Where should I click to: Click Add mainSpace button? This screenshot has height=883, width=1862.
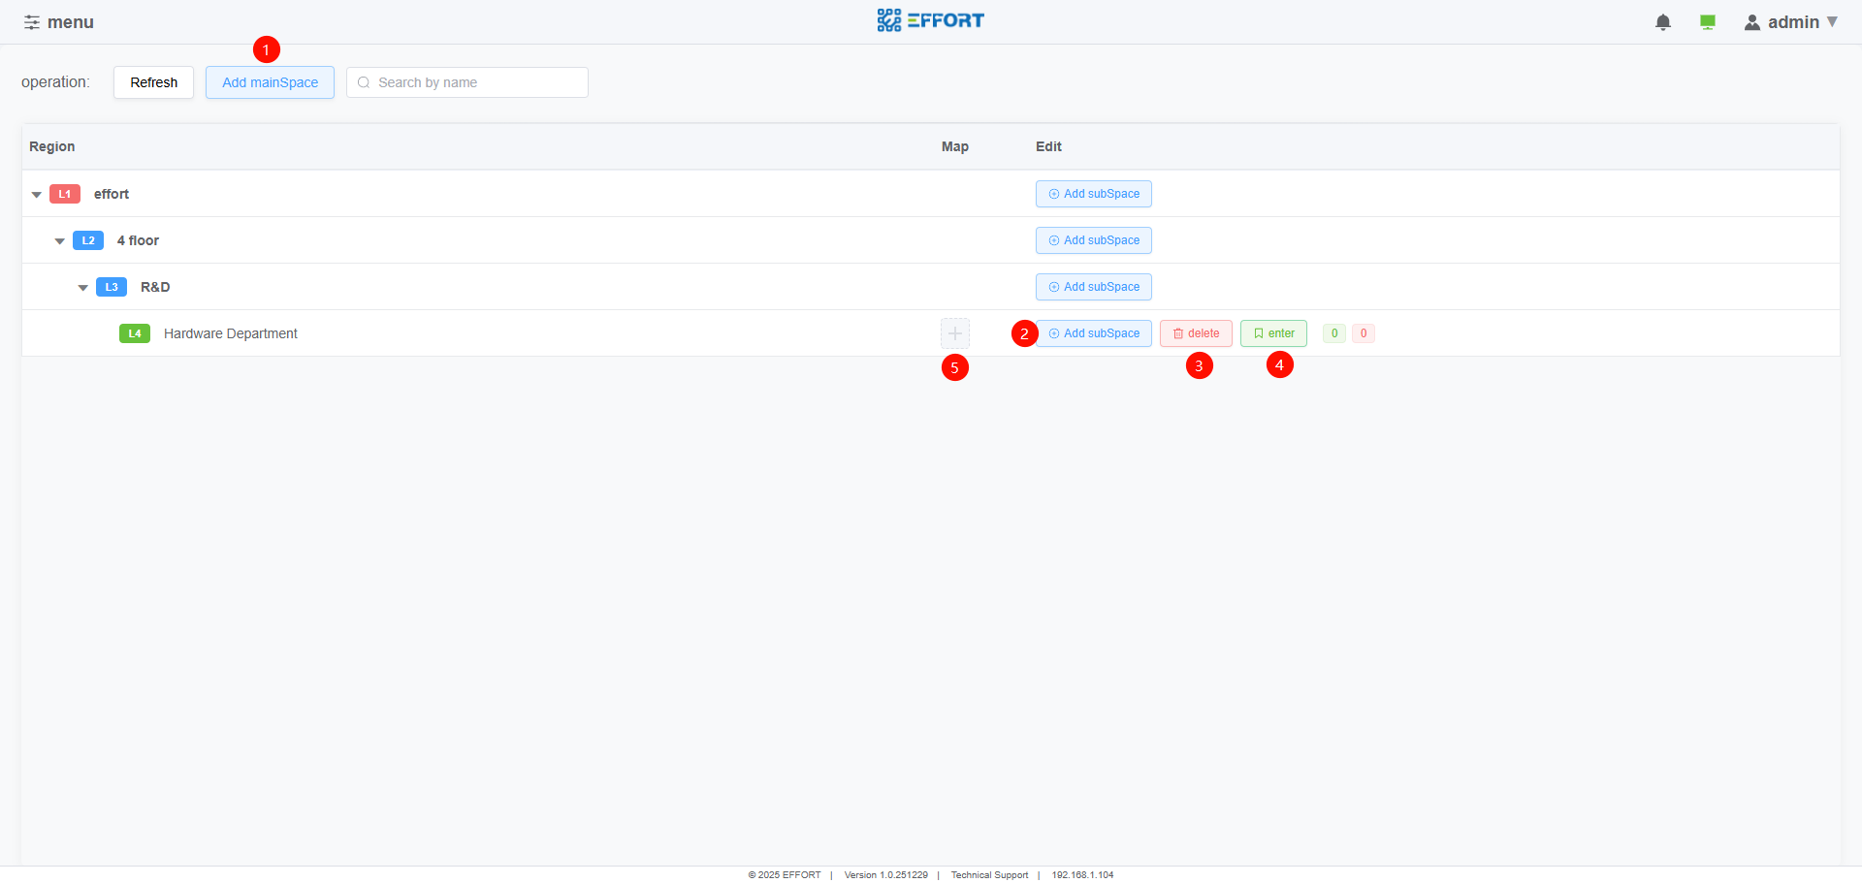click(270, 82)
